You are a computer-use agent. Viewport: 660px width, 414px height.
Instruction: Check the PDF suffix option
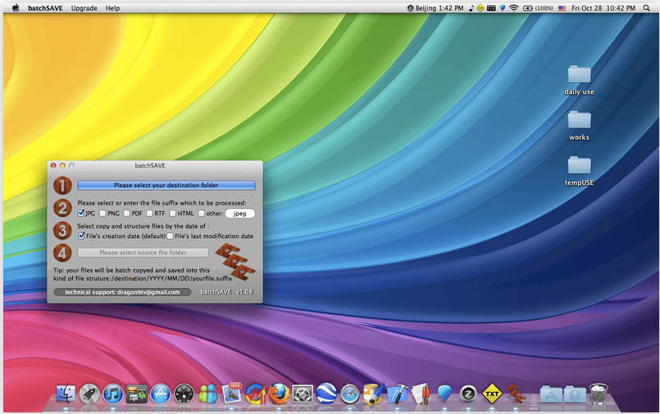pos(127,214)
